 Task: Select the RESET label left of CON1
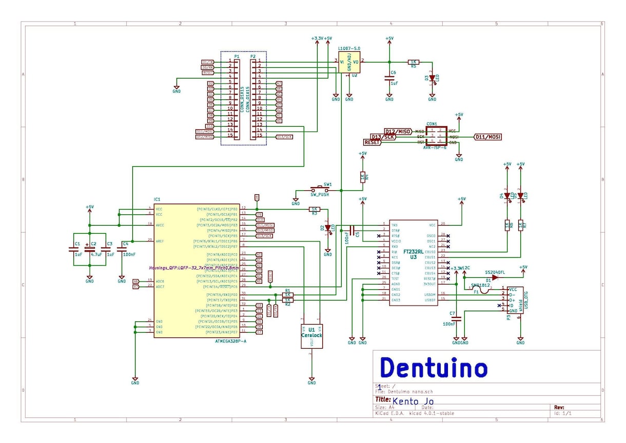tap(372, 142)
